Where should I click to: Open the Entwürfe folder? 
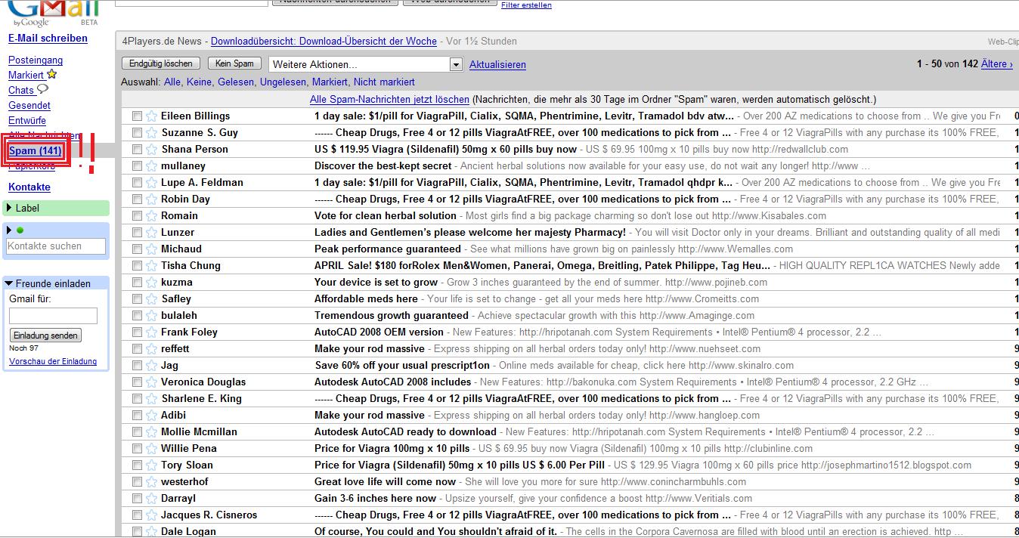pyautogui.click(x=27, y=120)
